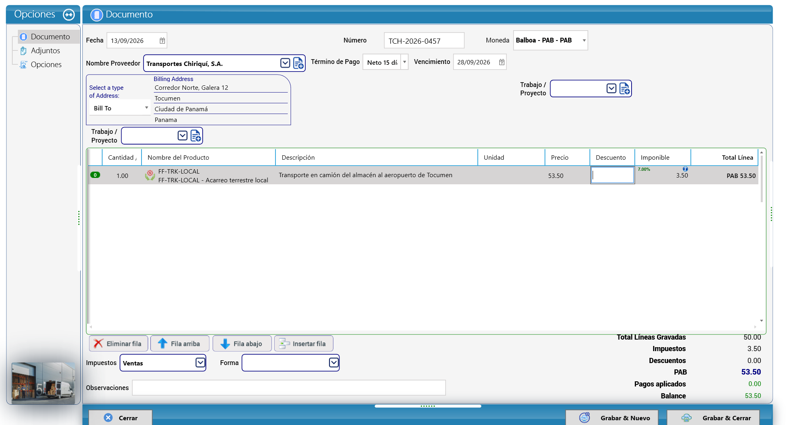Click the blue tax info icon in Imponible
This screenshot has width=787, height=425.
click(685, 169)
